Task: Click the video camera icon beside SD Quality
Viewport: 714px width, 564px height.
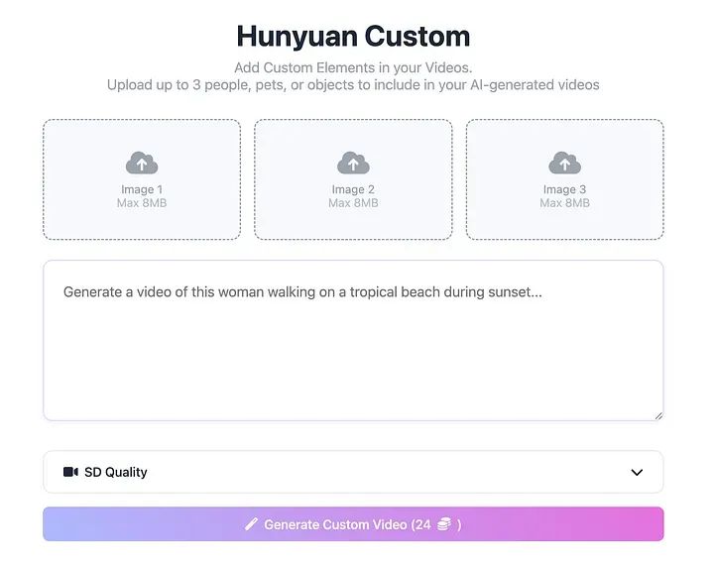Action: tap(70, 472)
